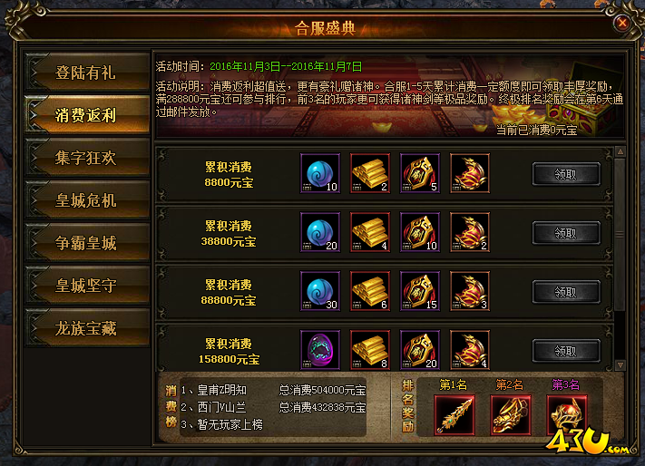Screen dimensions: 645x466
Task: Click the purple egg reward icon
Action: (x=320, y=349)
